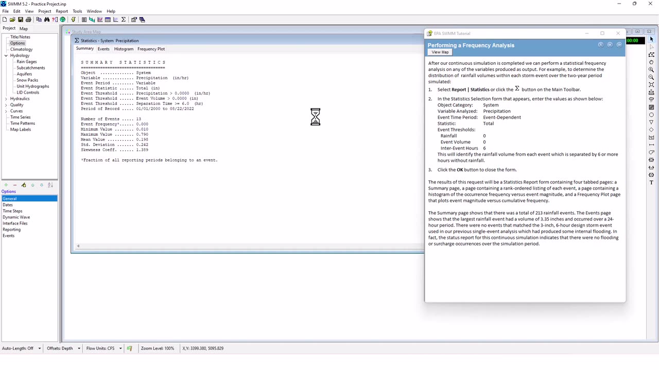Screen dimensions: 659x370
Task: Activate the map Query tool
Action: pyautogui.click(x=54, y=20)
